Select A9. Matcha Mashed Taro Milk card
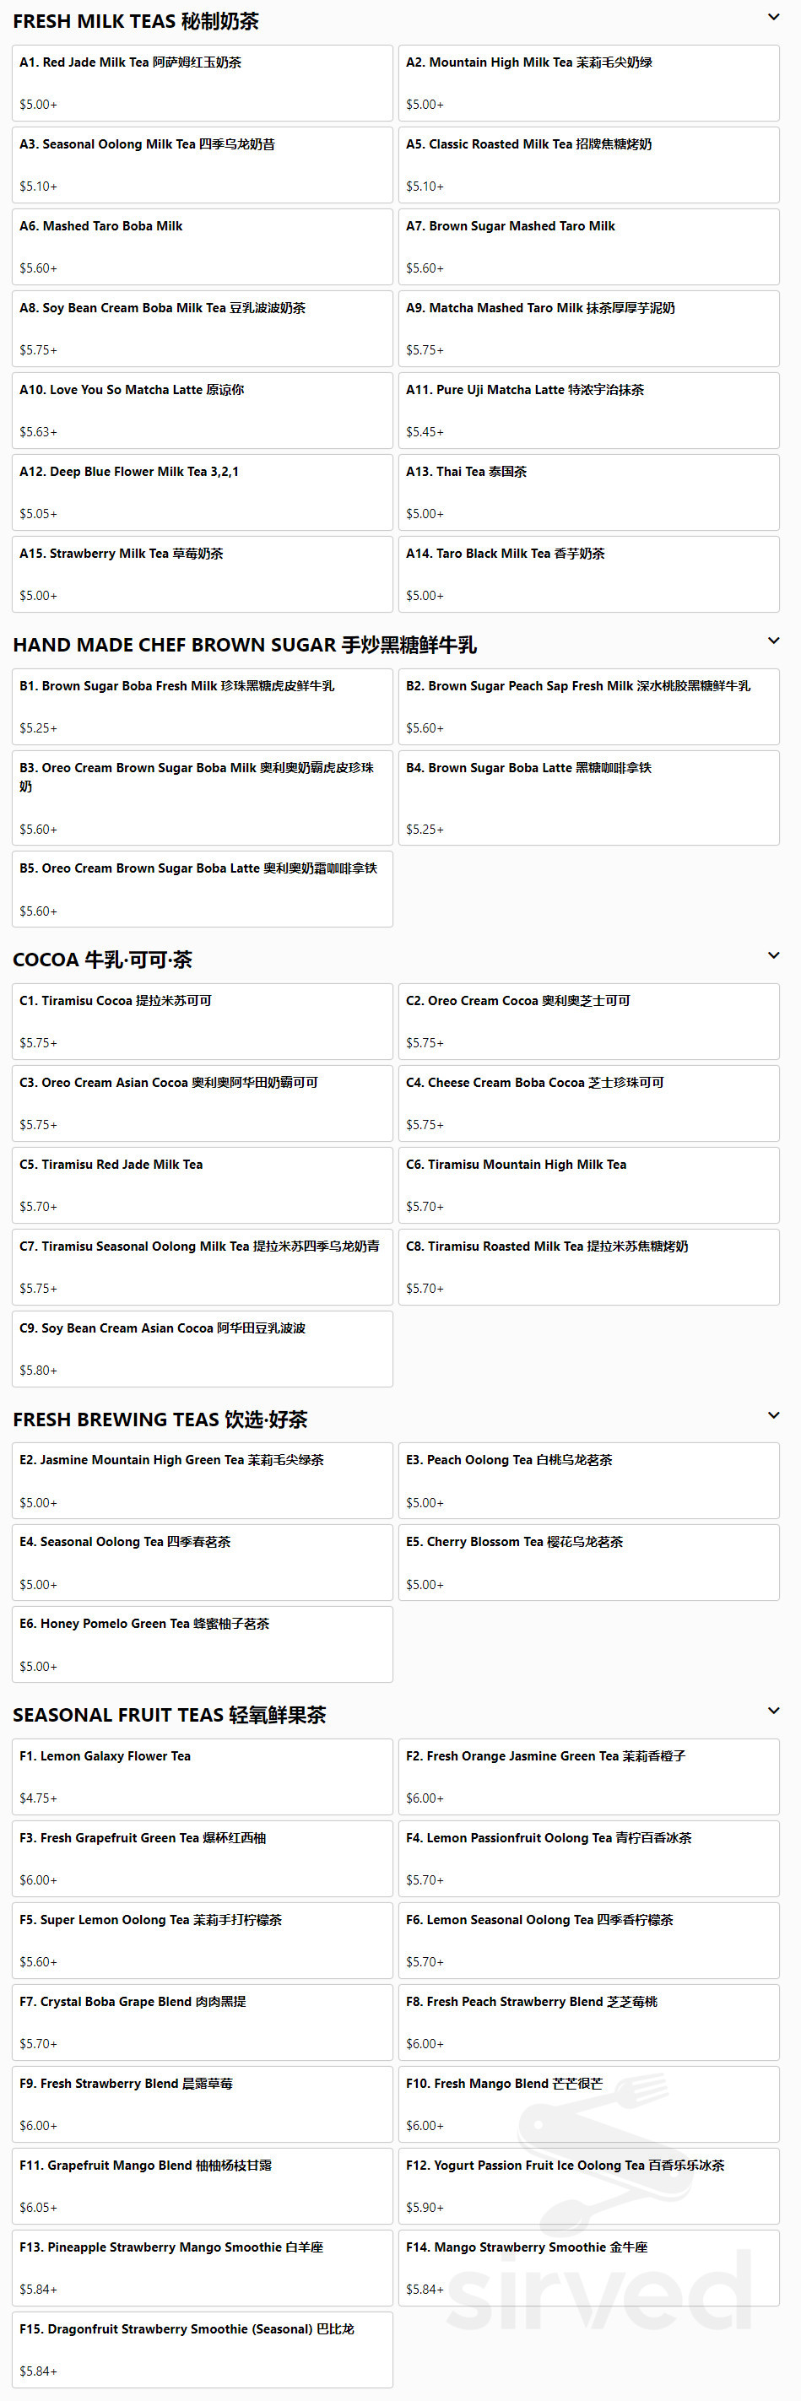 click(588, 328)
